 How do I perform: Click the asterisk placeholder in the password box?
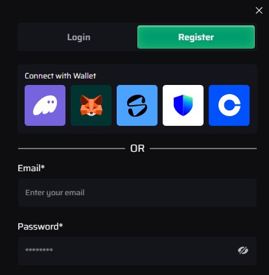point(39,250)
